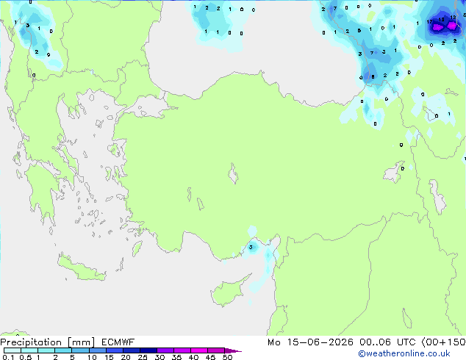Click the 5–10 mm legend swatch
Image resolution: width=466 pixels, height=360 pixels.
80,350
